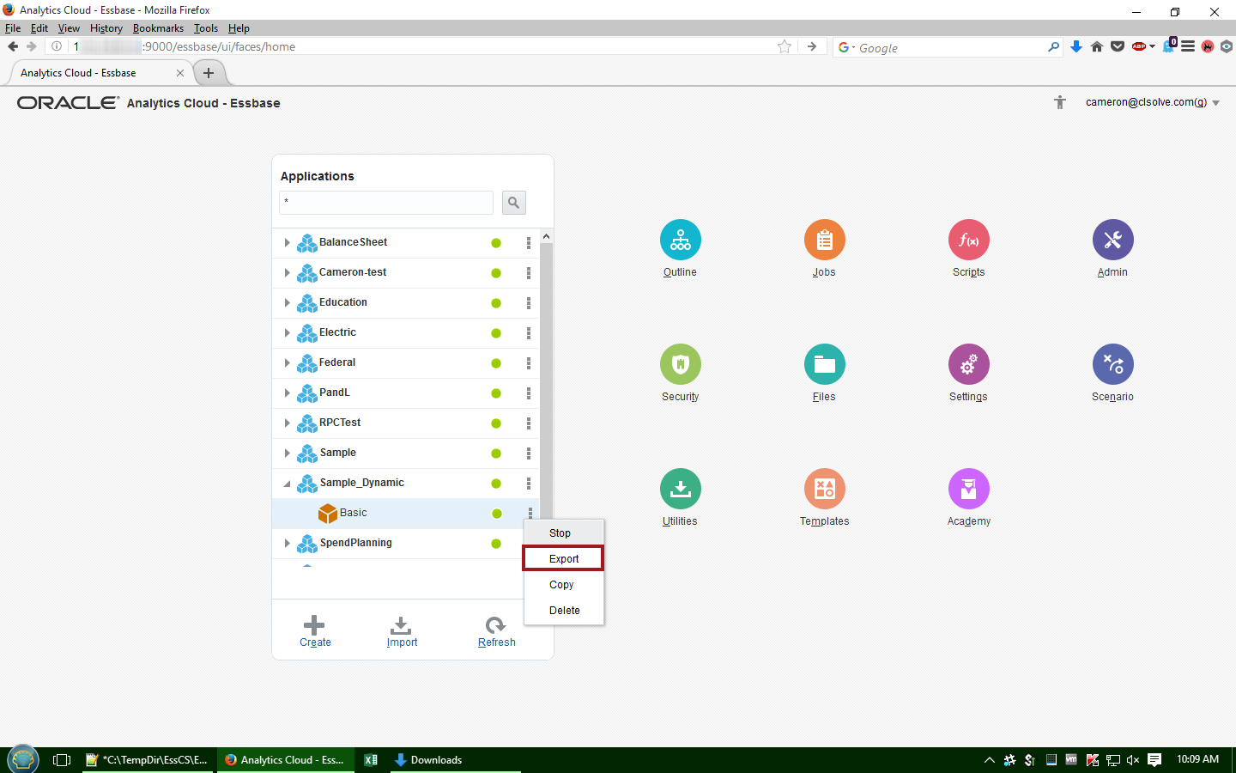Click the Google search box
This screenshot has width=1236, height=773.
[x=948, y=47]
